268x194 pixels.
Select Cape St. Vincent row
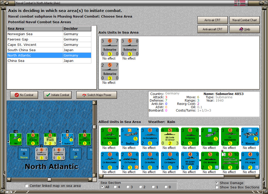point(49,45)
